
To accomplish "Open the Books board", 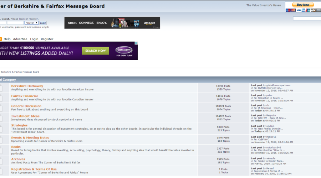I will coord(16,147).
